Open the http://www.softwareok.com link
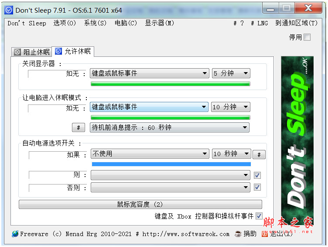 tap(186, 234)
